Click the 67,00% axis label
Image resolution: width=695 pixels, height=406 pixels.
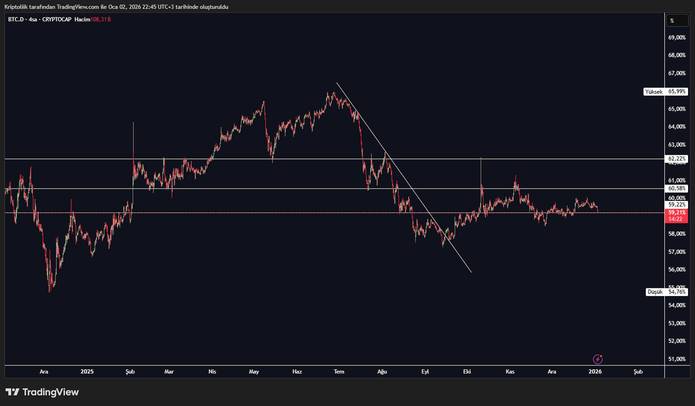[677, 74]
